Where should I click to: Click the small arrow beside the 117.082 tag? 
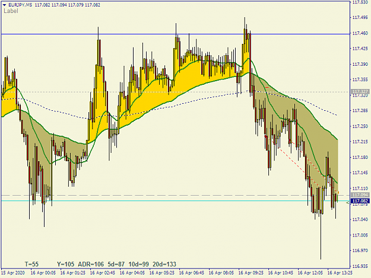348,203
